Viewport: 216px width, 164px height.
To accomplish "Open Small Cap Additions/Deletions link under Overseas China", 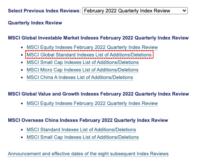I will coord(83,137).
